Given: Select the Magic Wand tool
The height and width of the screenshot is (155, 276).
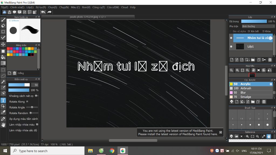Looking at the screenshot, I should 3,82.
